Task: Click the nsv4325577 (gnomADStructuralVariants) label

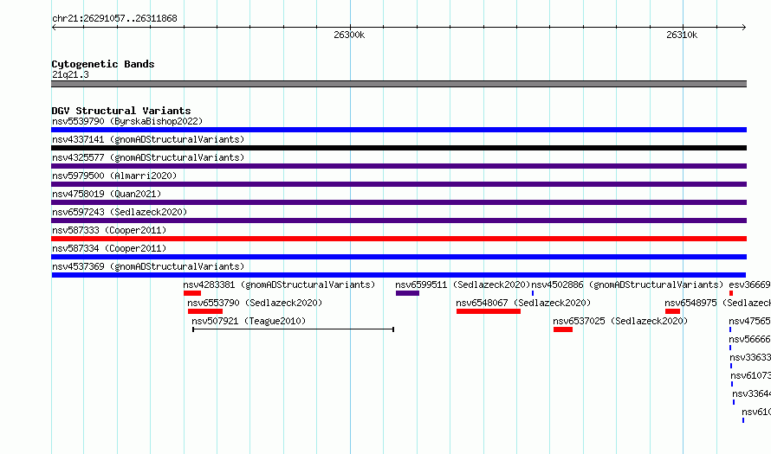Action: coord(148,157)
